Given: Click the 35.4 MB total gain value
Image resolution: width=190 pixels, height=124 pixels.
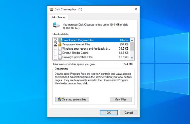Looking at the screenshot, I should [x=128, y=64].
